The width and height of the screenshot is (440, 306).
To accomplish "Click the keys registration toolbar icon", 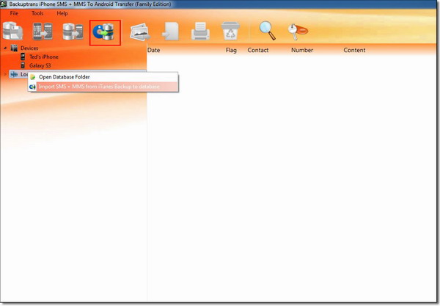I will [298, 32].
